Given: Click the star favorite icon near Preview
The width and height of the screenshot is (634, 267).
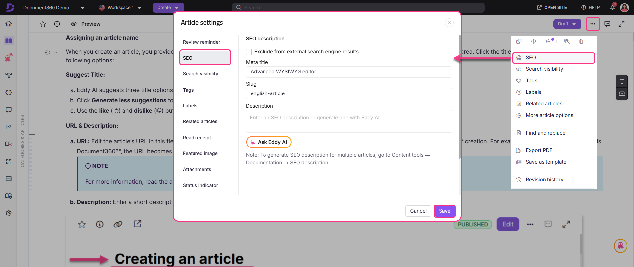Looking at the screenshot, I should pos(43,24).
